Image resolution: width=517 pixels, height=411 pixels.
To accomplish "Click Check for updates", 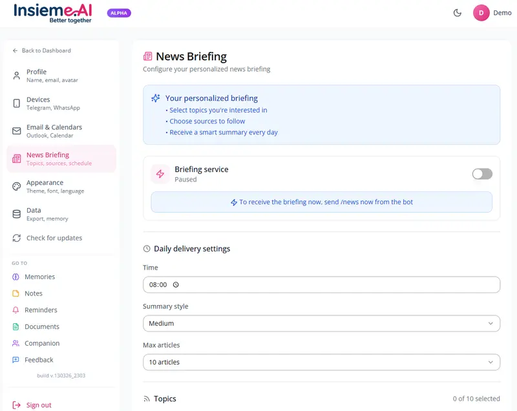I will pos(54,238).
